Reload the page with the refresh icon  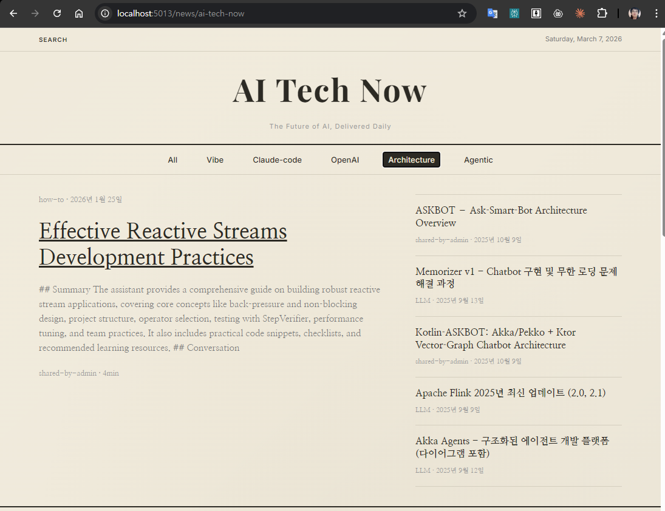(x=57, y=13)
